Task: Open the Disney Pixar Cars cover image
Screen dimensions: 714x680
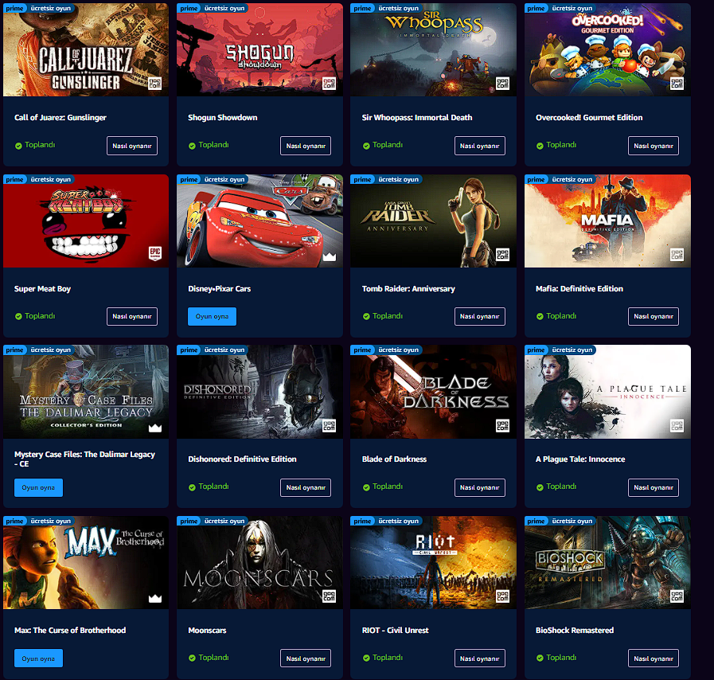Action: 260,221
